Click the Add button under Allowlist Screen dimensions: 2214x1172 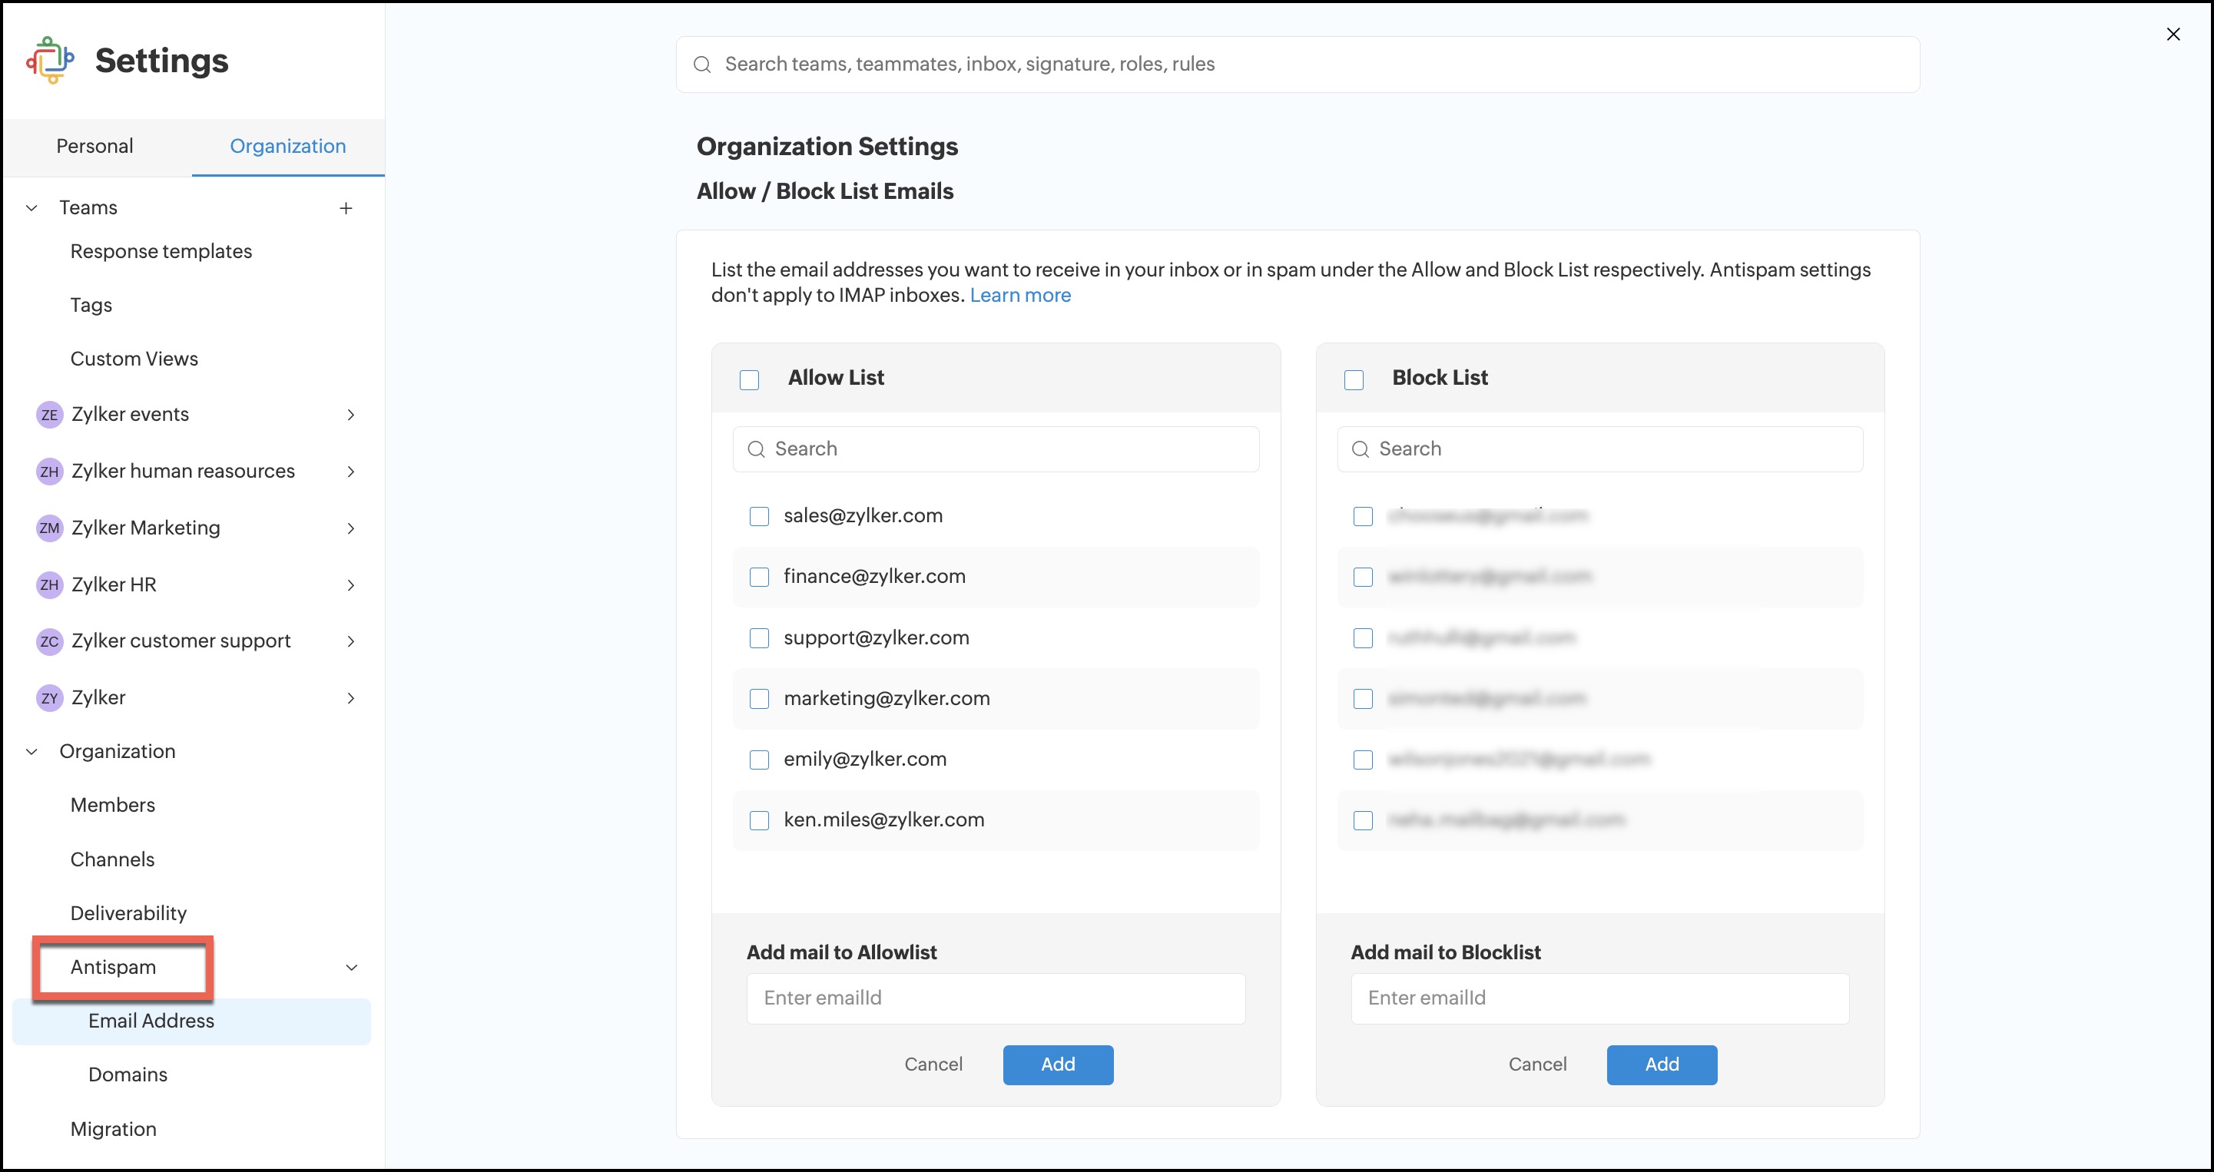(1057, 1064)
